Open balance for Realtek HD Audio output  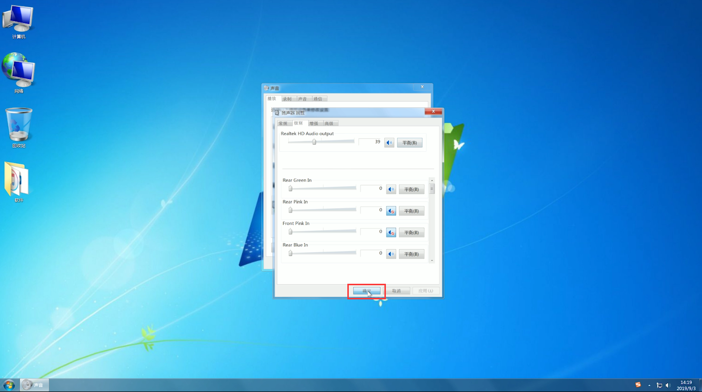point(410,143)
